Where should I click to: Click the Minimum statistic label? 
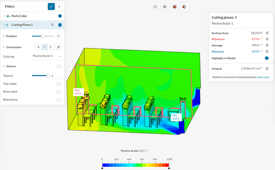218,52
